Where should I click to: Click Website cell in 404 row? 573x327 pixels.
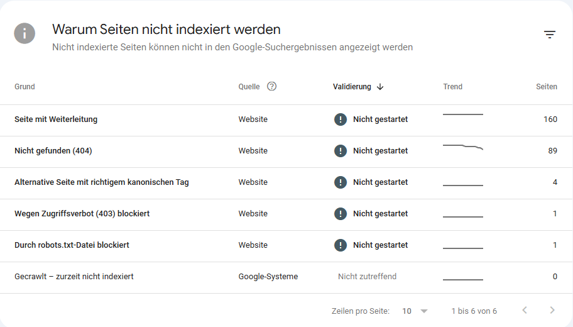(253, 151)
